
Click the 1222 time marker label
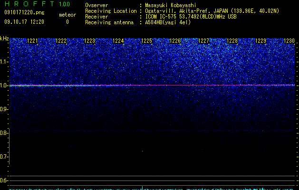click(x=61, y=41)
